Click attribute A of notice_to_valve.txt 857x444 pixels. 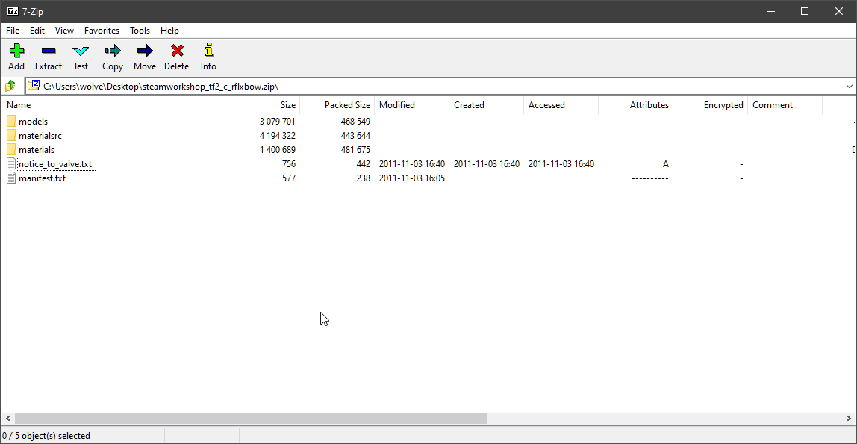665,164
